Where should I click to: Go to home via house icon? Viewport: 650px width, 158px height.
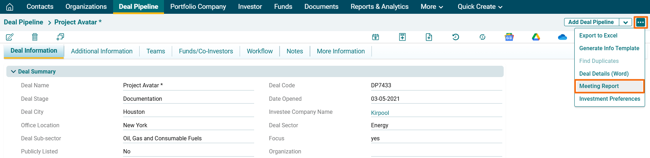click(x=10, y=7)
